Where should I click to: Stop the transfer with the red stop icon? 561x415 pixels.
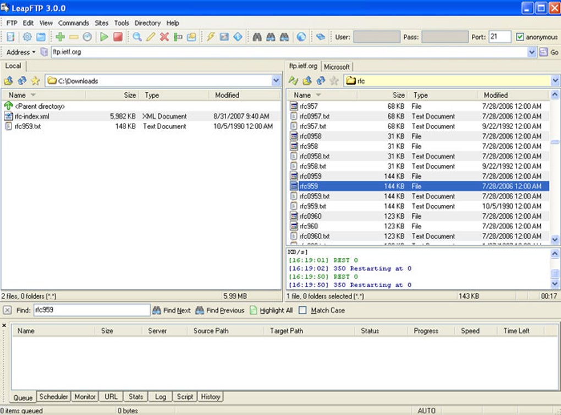tap(118, 37)
